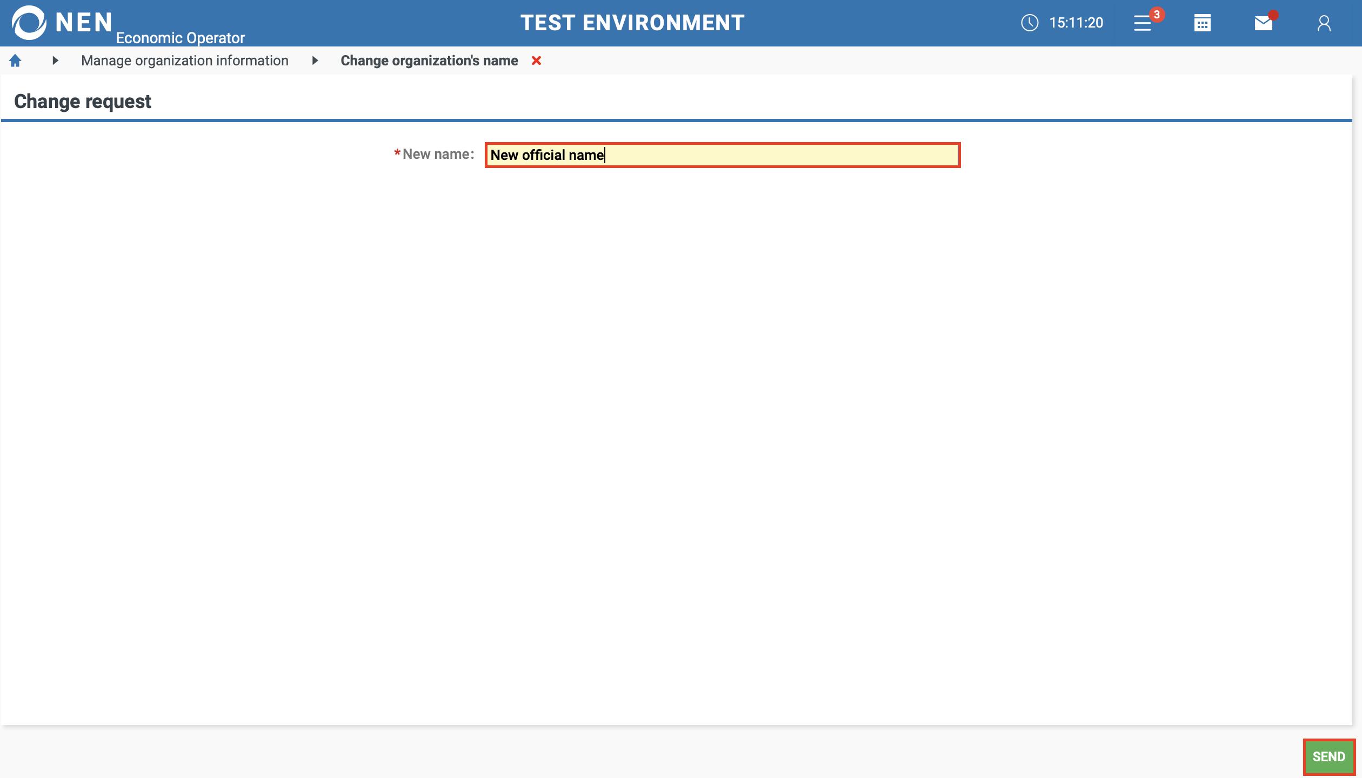
Task: Focus the New name text field
Action: pos(722,155)
